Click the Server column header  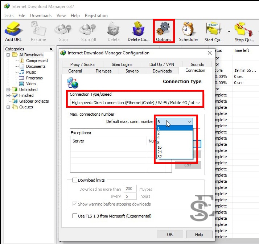point(109,141)
